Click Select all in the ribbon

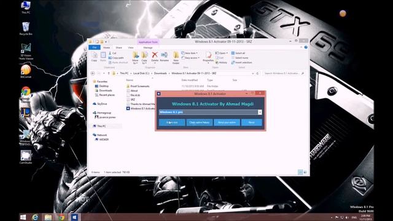click(238, 53)
